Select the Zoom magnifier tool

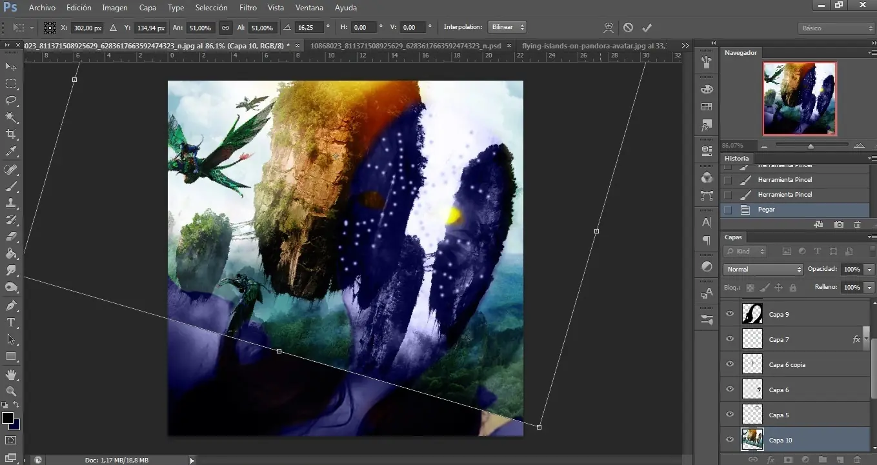point(11,391)
